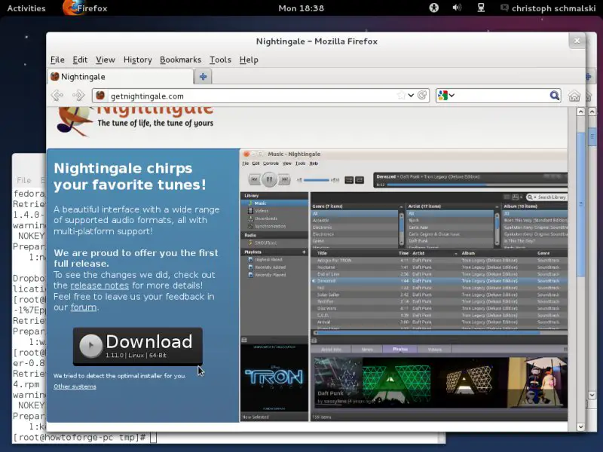Bookmark this page with the star icon
Image resolution: width=603 pixels, height=452 pixels.
[401, 96]
